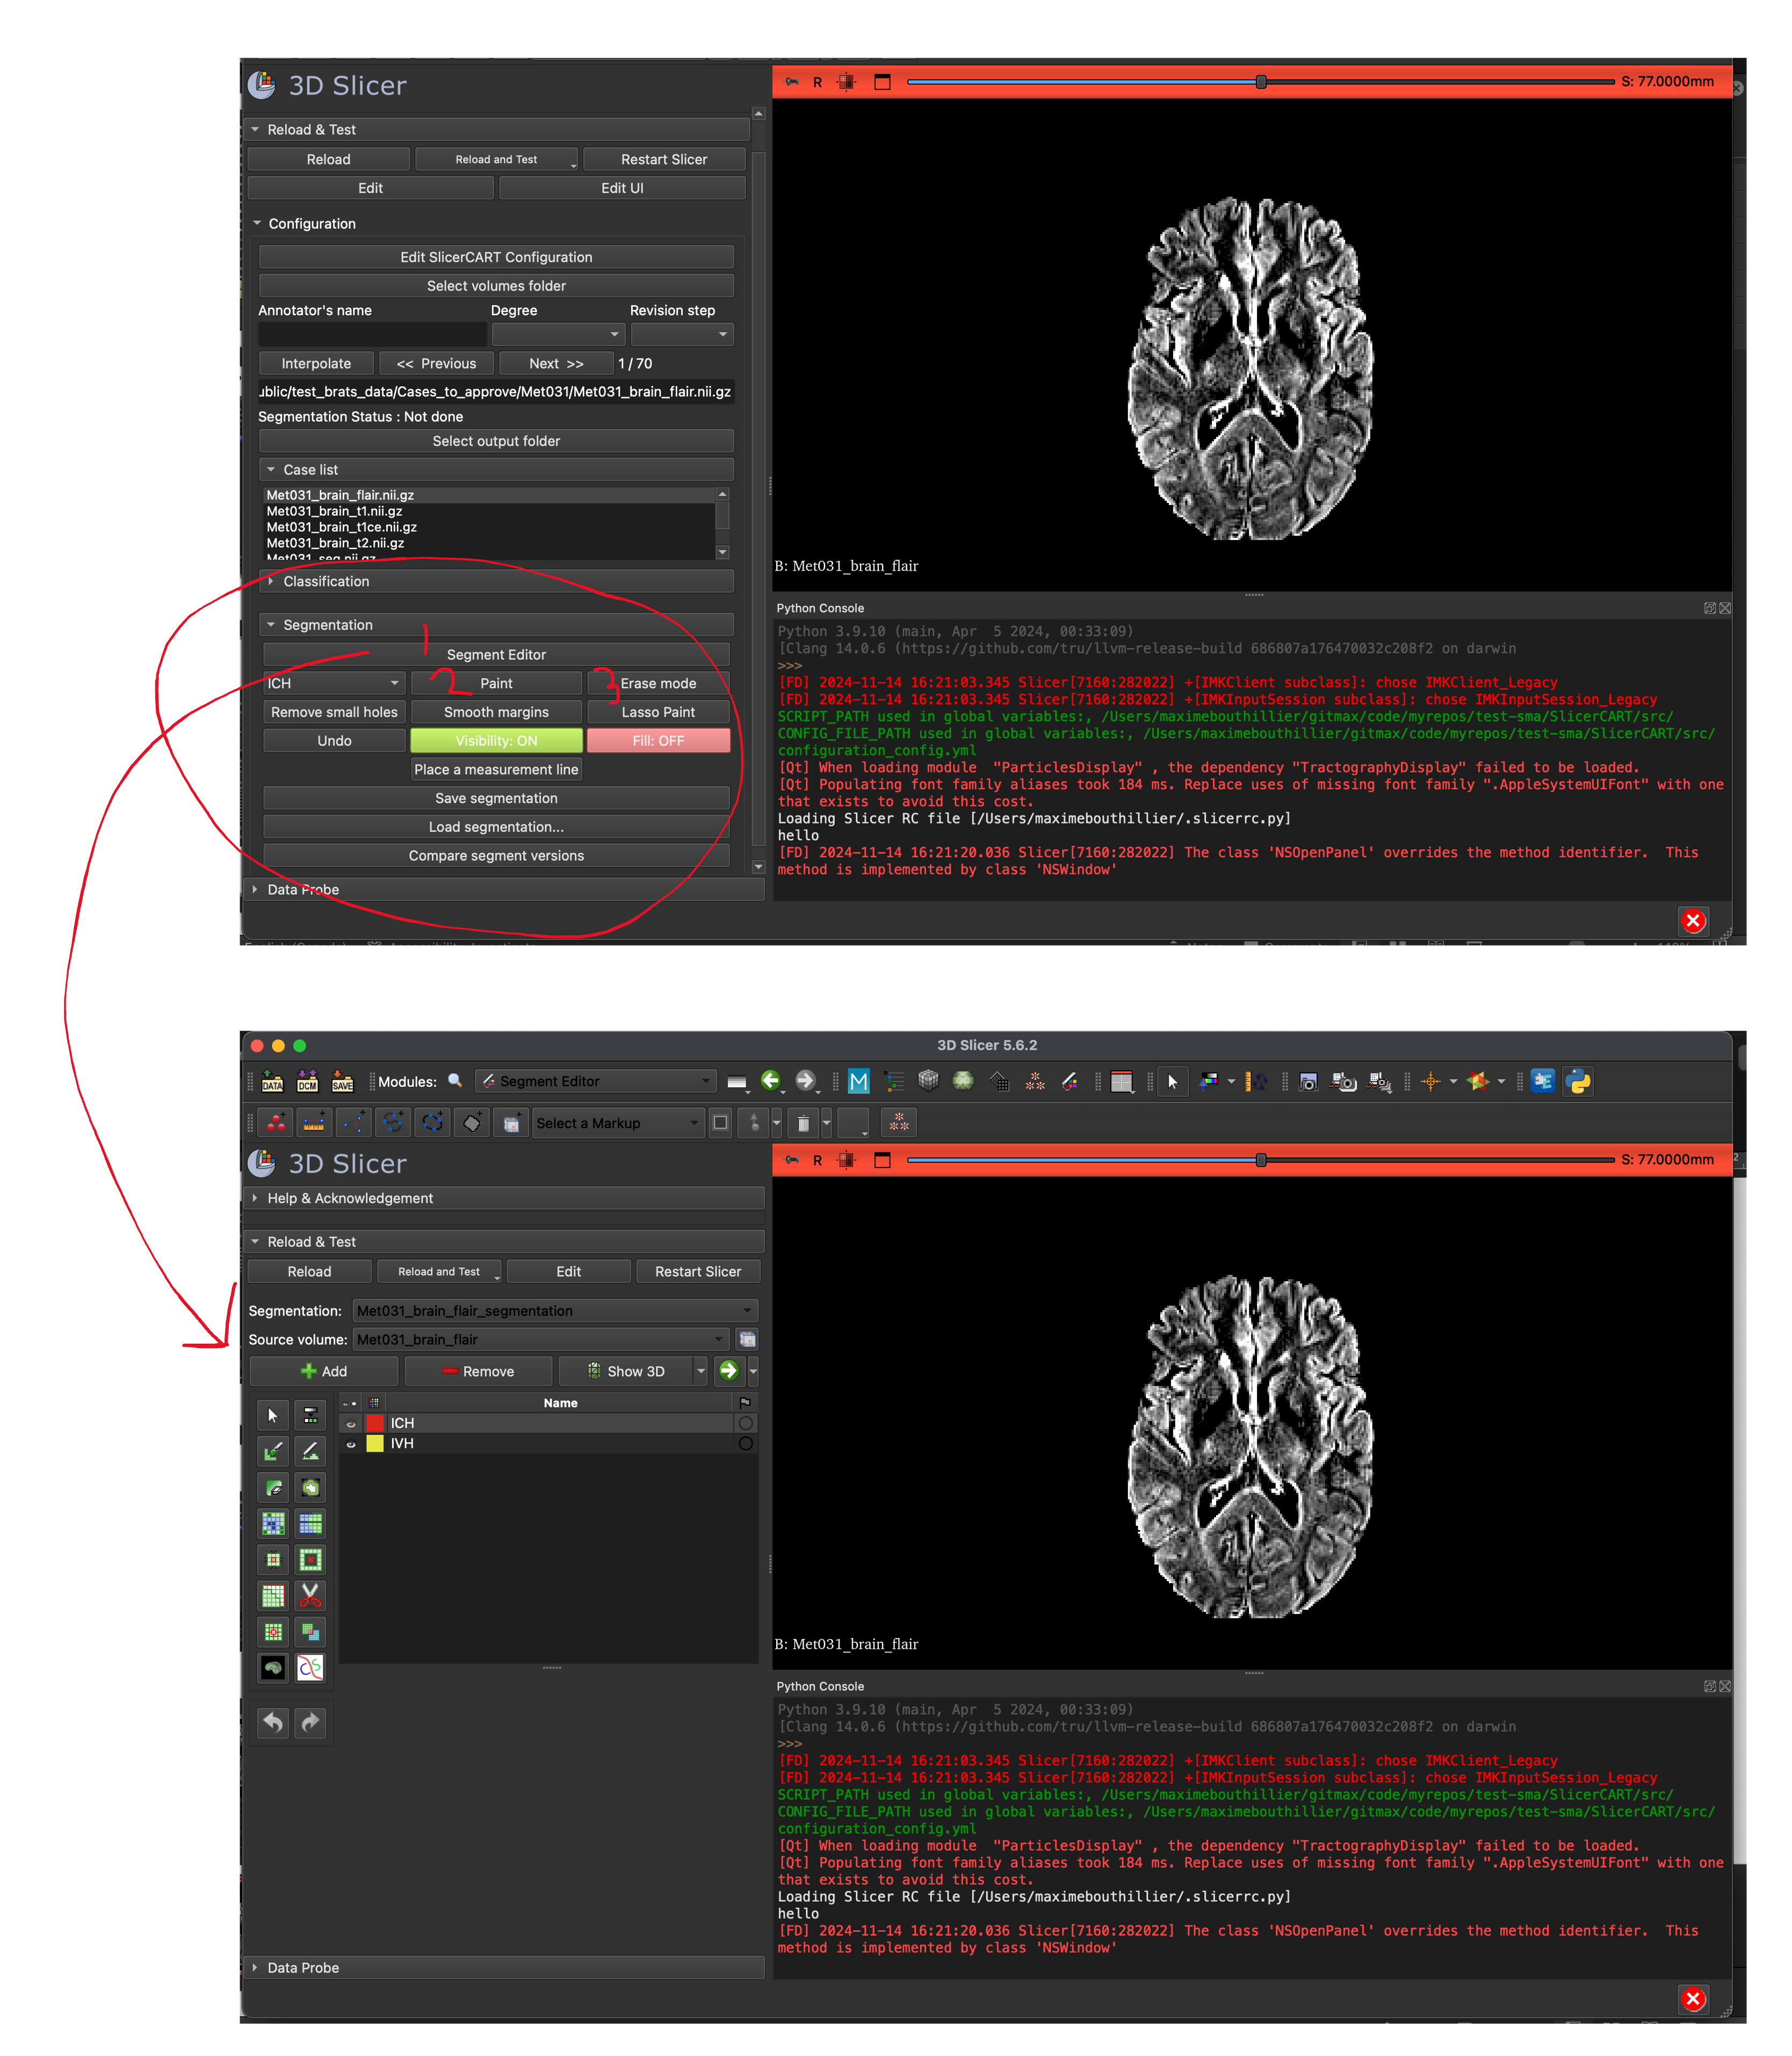Open the Source volume dropdown

pos(542,1340)
